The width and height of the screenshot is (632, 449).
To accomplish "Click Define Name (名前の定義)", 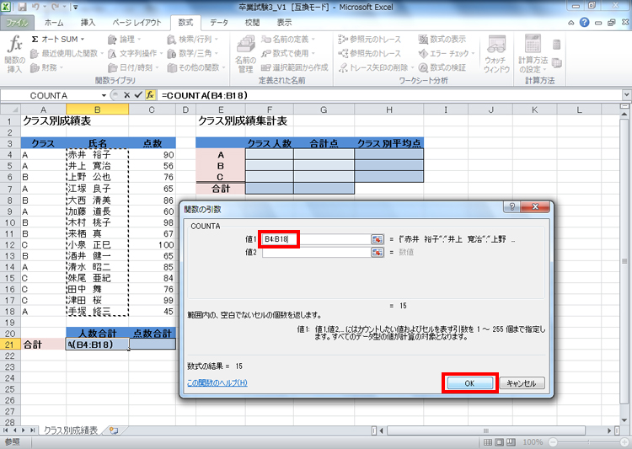I will pyautogui.click(x=288, y=39).
